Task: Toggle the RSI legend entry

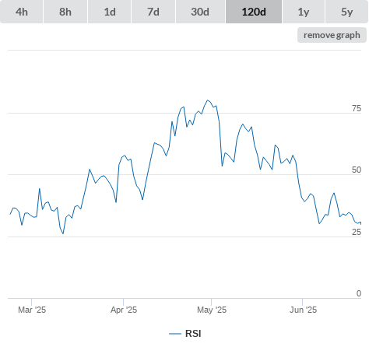Action: (x=185, y=334)
